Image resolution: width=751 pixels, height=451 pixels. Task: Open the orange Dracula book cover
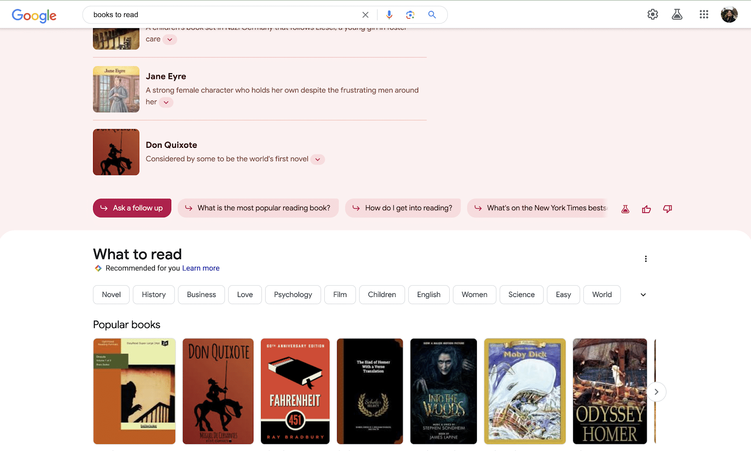pos(134,391)
